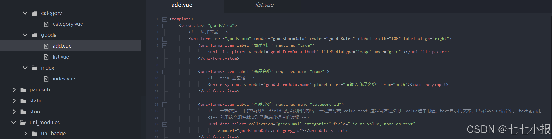Select the goods folder label
Screen dimensions: 552x139
click(49, 35)
